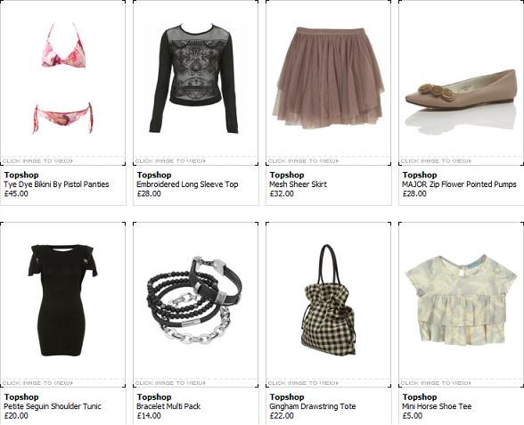This screenshot has width=524, height=425.
Task: View the Embroidered Long Sleeve Top image
Action: pos(193,78)
